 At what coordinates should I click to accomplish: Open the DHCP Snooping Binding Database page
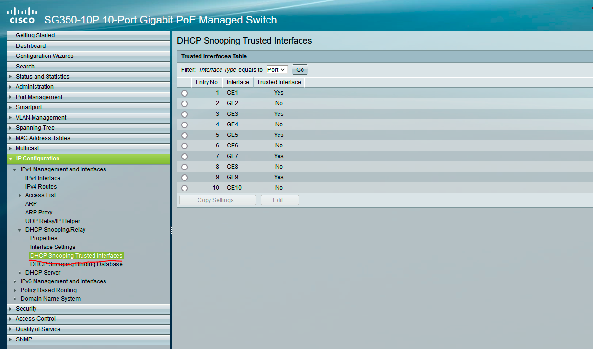point(76,264)
